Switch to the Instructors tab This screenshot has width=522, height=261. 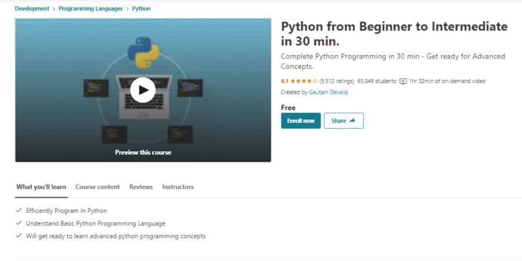pyautogui.click(x=178, y=187)
